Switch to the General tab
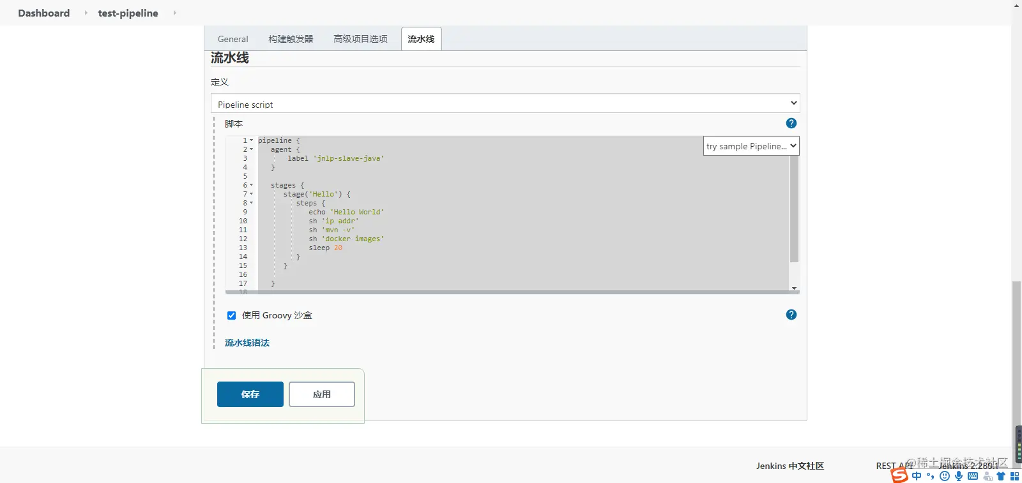Image resolution: width=1022 pixels, height=483 pixels. (x=233, y=39)
